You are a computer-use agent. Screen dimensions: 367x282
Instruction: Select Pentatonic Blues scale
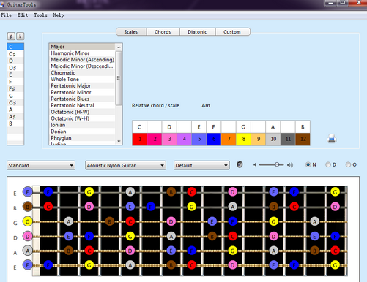click(x=82, y=99)
